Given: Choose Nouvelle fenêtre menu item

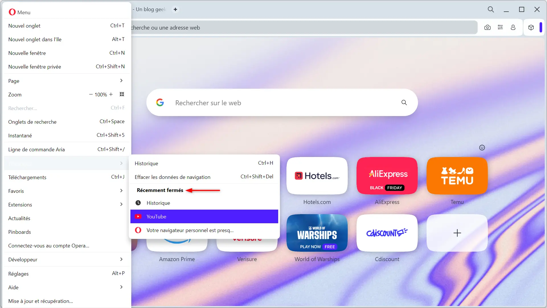Looking at the screenshot, I should point(67,53).
